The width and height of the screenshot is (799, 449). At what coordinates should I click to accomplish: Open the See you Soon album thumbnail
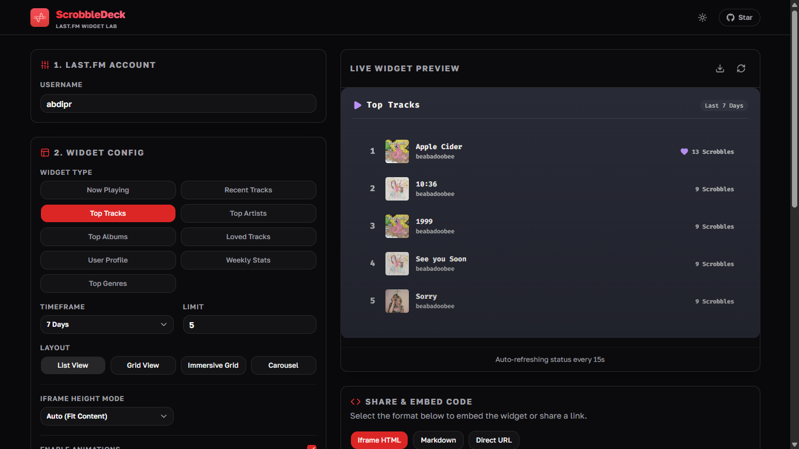(397, 264)
